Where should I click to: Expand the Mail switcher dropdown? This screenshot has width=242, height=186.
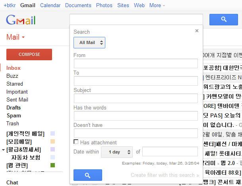(x=15, y=37)
